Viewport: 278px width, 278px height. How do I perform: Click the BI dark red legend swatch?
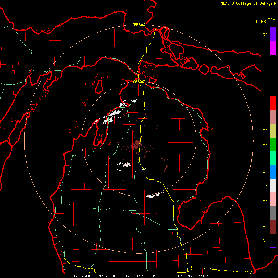(x=273, y=227)
